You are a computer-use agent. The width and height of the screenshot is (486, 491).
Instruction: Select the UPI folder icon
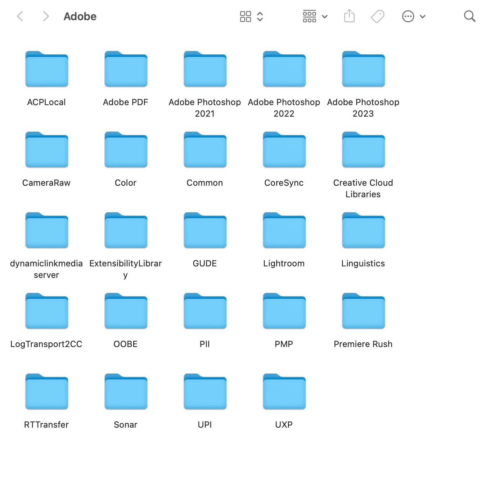point(205,392)
